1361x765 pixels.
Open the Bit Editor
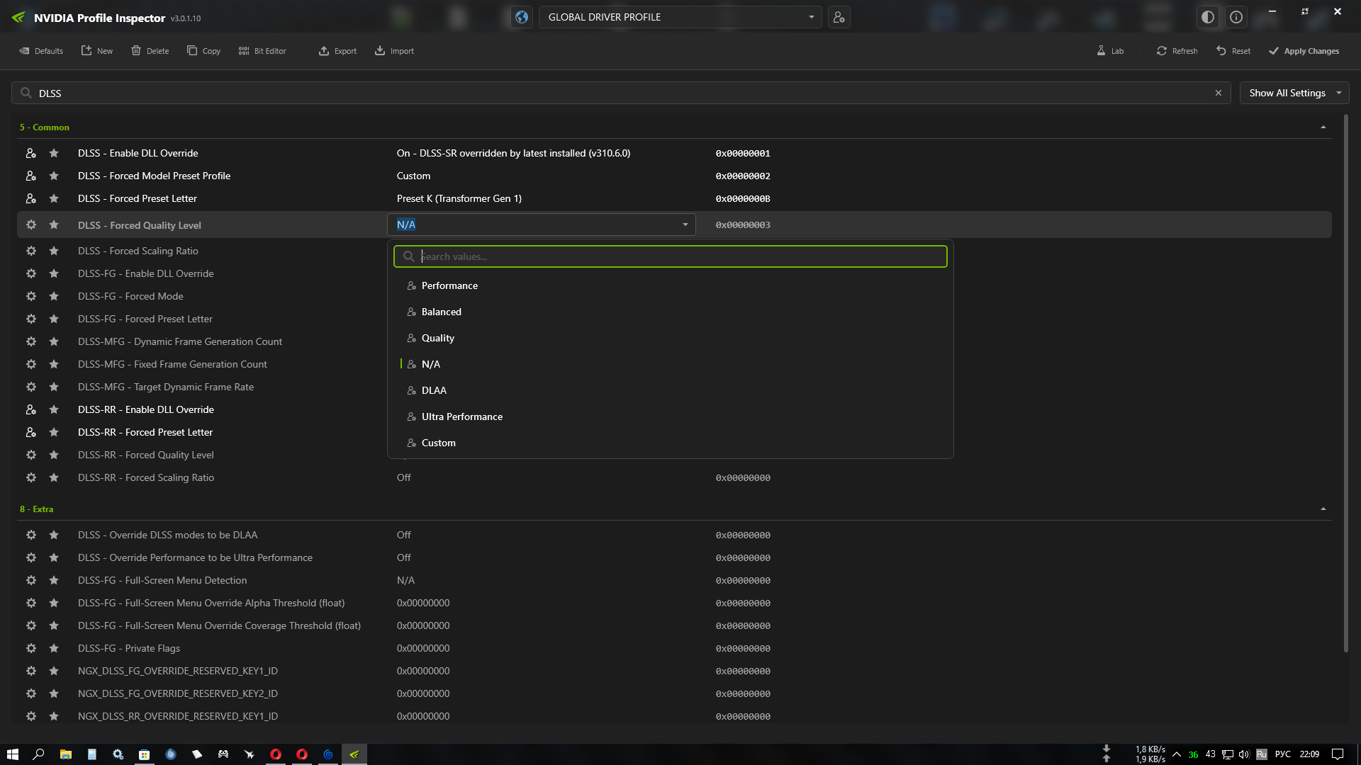262,51
